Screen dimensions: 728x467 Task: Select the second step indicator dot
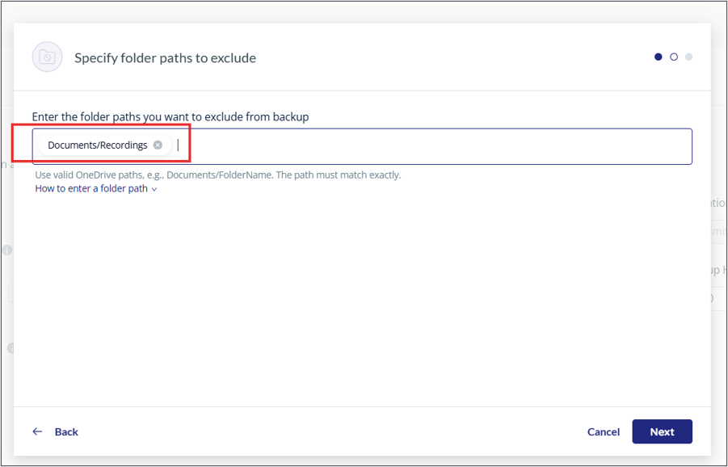[x=674, y=57]
